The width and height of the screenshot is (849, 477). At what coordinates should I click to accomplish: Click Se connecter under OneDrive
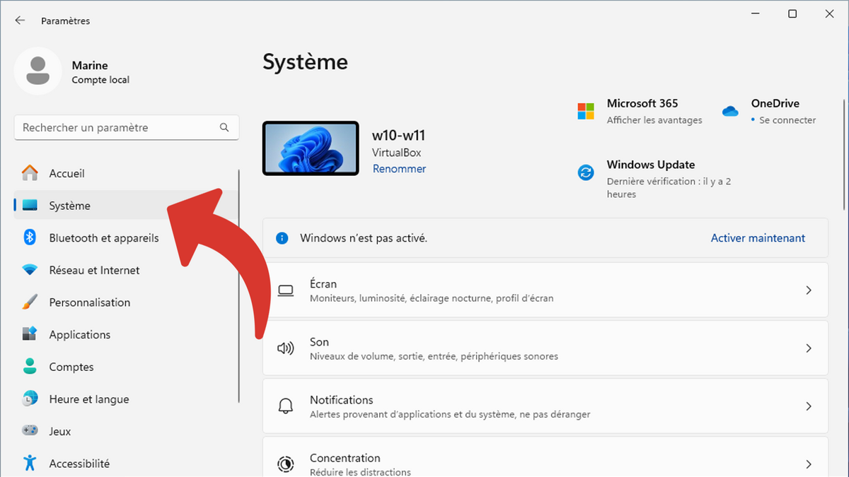point(787,120)
